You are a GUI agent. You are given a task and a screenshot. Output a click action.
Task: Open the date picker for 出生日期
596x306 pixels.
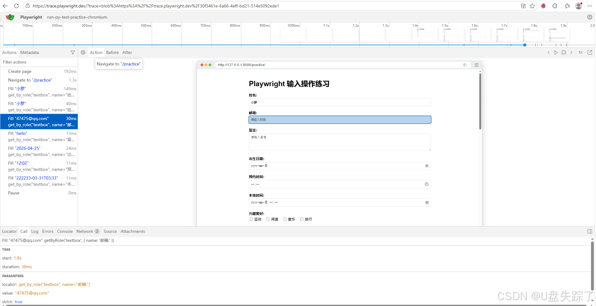tap(427, 166)
